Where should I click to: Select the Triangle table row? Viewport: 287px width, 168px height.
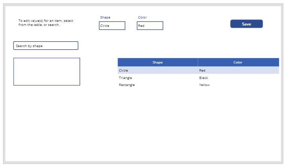[198, 78]
